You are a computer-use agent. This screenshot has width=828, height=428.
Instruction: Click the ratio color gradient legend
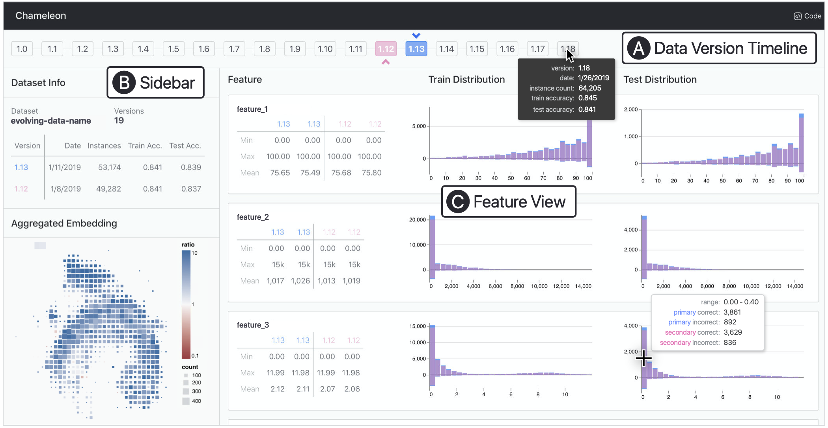click(186, 304)
